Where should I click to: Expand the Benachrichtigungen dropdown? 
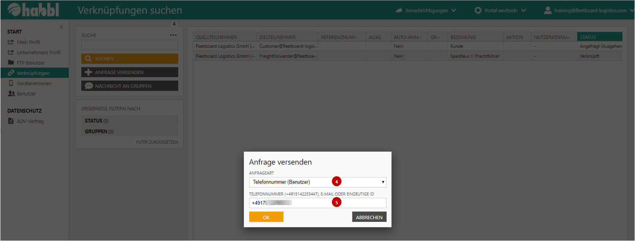[454, 10]
